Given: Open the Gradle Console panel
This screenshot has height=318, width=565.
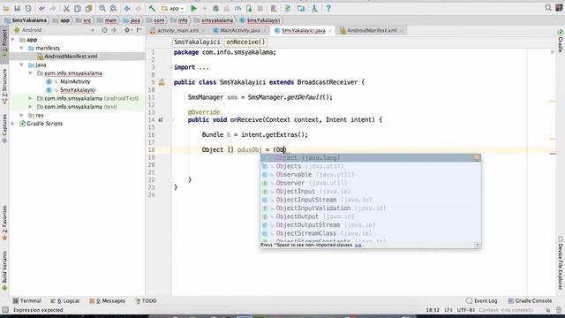Looking at the screenshot, I should (530, 300).
